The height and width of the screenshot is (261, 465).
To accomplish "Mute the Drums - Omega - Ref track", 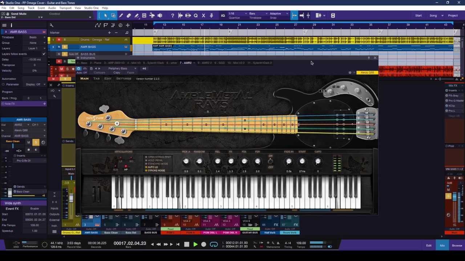I will click(59, 40).
